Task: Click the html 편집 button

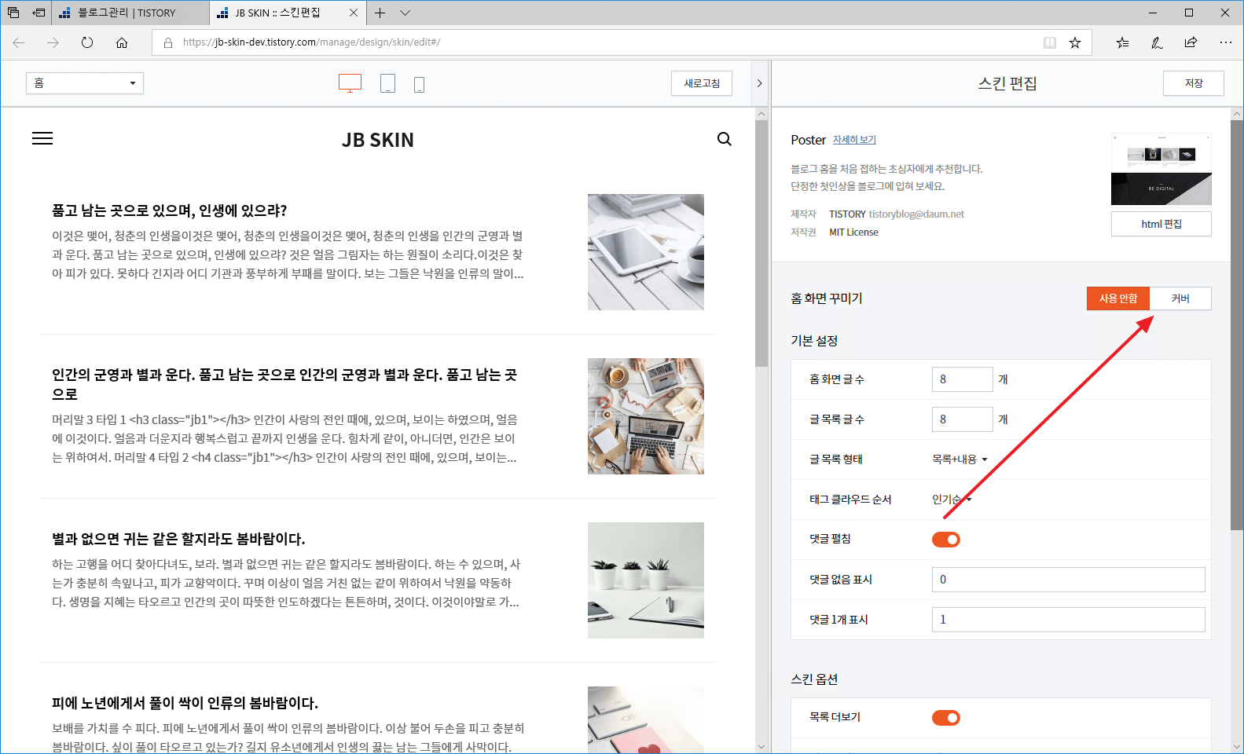Action: click(x=1161, y=224)
